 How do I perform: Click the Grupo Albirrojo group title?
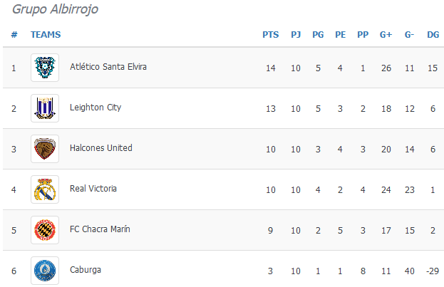(x=55, y=9)
